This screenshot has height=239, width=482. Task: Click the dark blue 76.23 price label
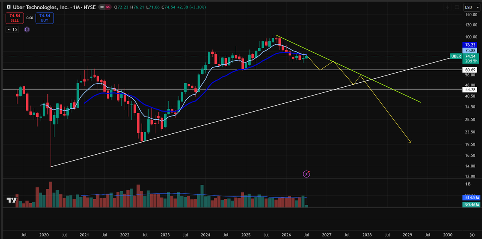[470, 45]
